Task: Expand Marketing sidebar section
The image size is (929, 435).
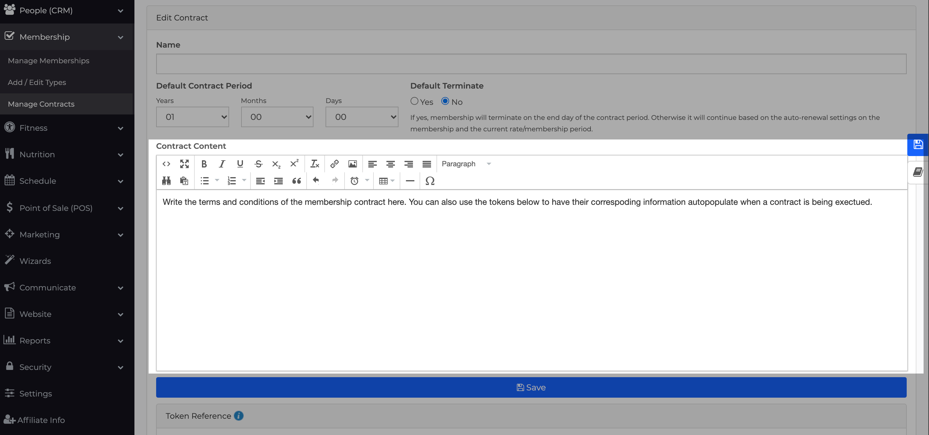Action: (x=67, y=235)
